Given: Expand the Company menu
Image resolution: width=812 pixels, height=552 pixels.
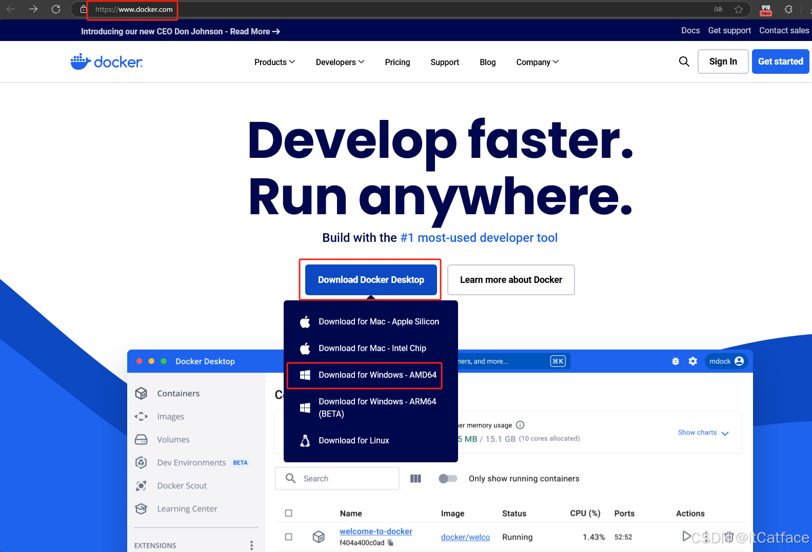Looking at the screenshot, I should (538, 62).
